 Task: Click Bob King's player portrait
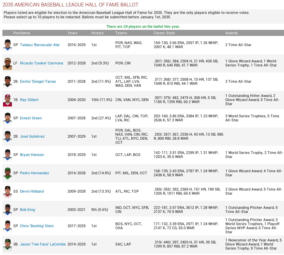(x=7, y=210)
